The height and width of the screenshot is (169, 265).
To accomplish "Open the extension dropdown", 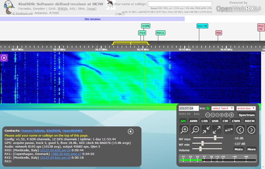I will 246,108.
